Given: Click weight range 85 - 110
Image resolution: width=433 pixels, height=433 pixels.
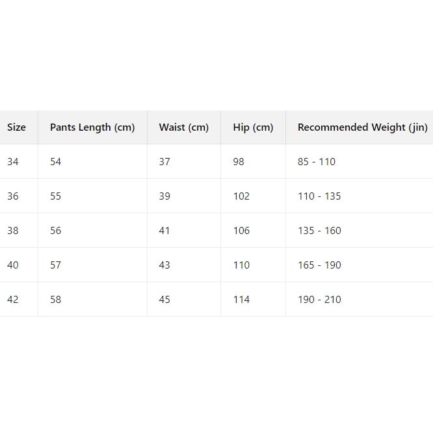Looking at the screenshot, I should [x=317, y=162].
